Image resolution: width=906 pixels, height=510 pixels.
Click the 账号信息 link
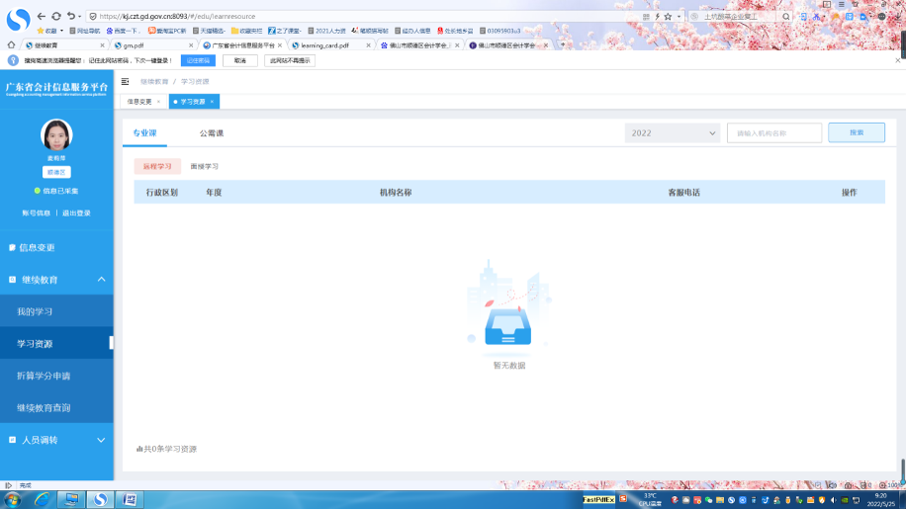(x=37, y=213)
